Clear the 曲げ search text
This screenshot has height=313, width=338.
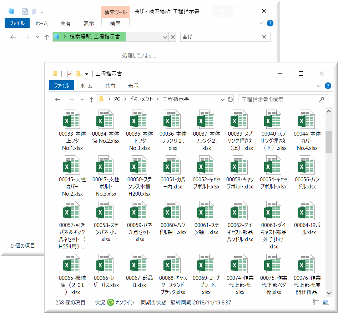pyautogui.click(x=264, y=37)
